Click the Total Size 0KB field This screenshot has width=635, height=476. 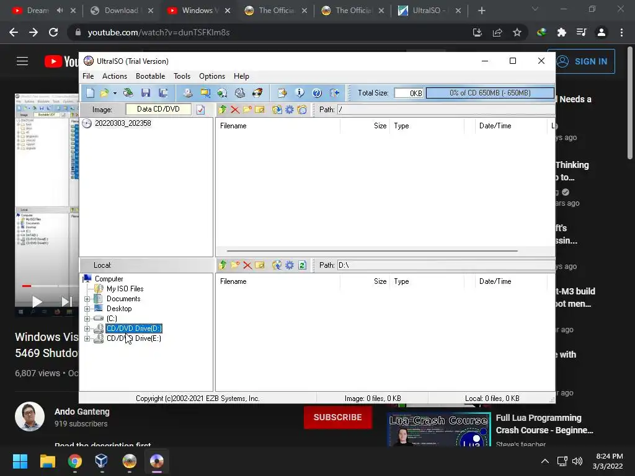pyautogui.click(x=409, y=93)
